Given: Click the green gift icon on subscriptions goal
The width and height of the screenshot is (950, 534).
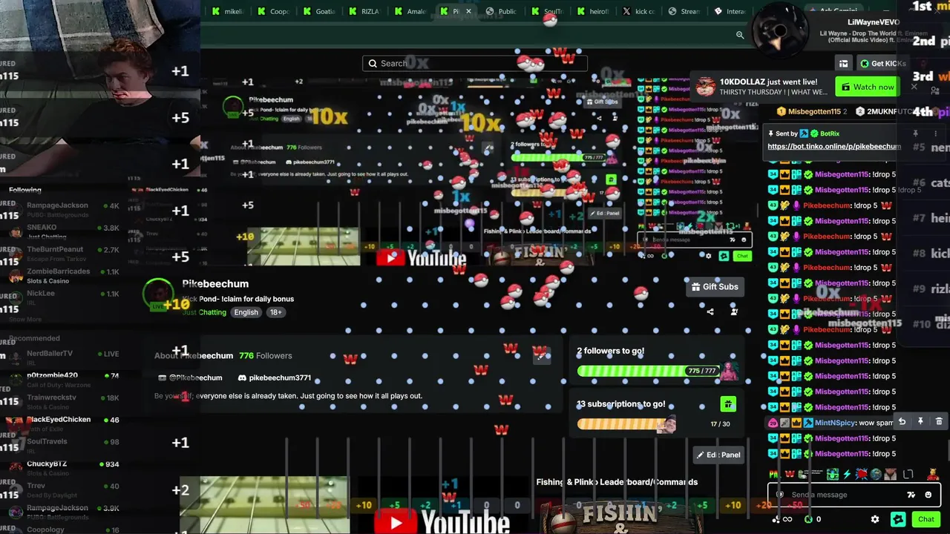Looking at the screenshot, I should click(x=728, y=404).
